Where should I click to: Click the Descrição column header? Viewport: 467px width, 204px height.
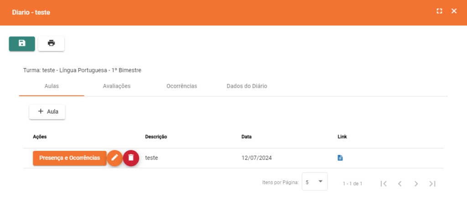pyautogui.click(x=156, y=137)
